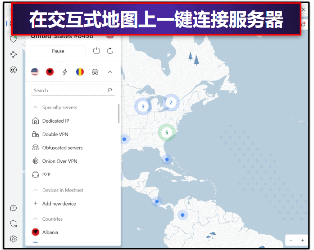Click map cluster marker showing 3
Image resolution: width=314 pixels, height=250 pixels.
click(143, 106)
